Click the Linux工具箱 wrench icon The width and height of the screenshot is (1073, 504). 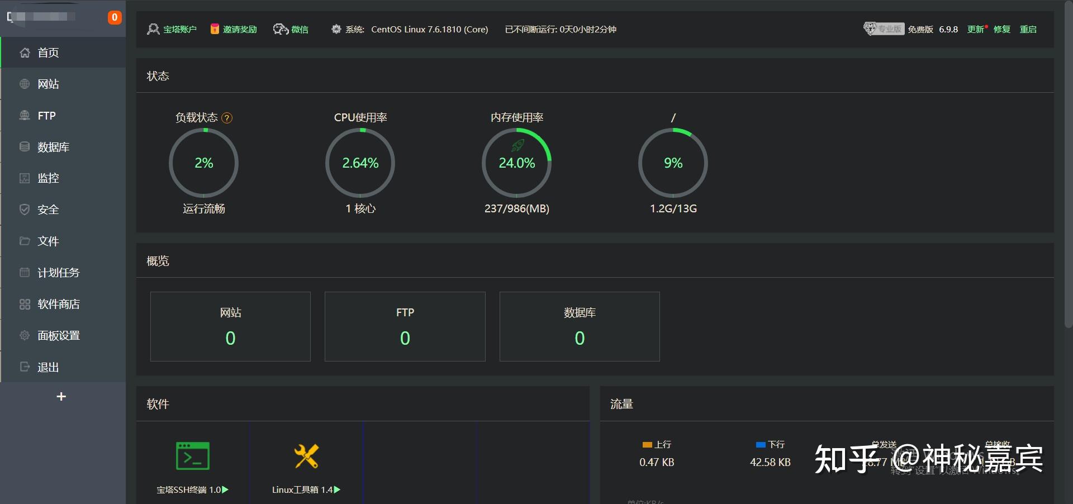(306, 456)
